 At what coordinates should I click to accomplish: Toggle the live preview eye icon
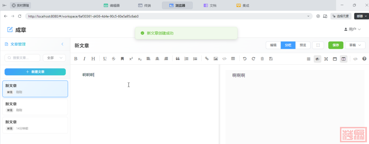(317, 59)
